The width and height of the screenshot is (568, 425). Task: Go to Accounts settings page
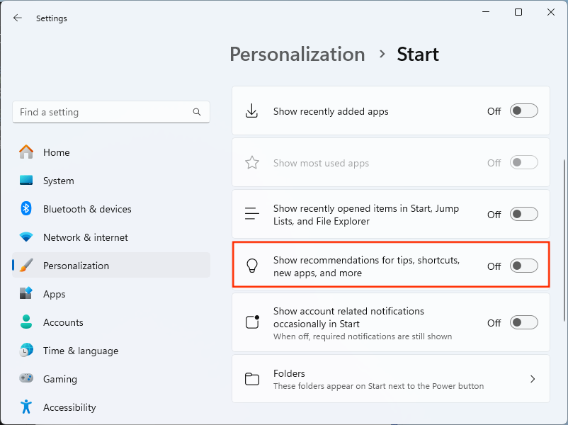click(x=63, y=322)
